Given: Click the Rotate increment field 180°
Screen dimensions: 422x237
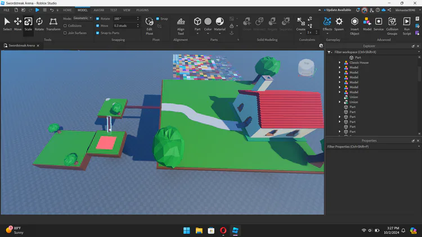Looking at the screenshot, I should [x=125, y=19].
